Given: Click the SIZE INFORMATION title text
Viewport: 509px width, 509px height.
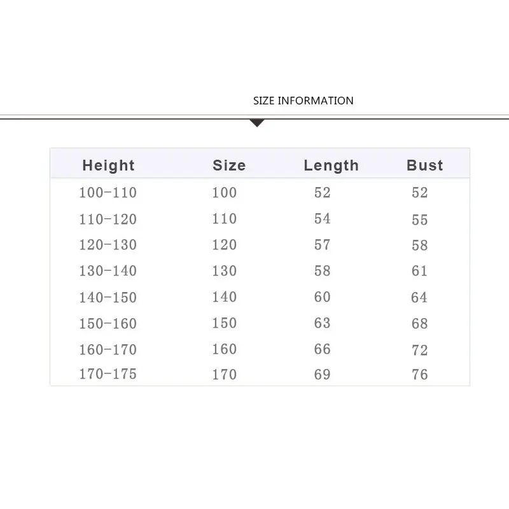Looking at the screenshot, I should (x=303, y=101).
